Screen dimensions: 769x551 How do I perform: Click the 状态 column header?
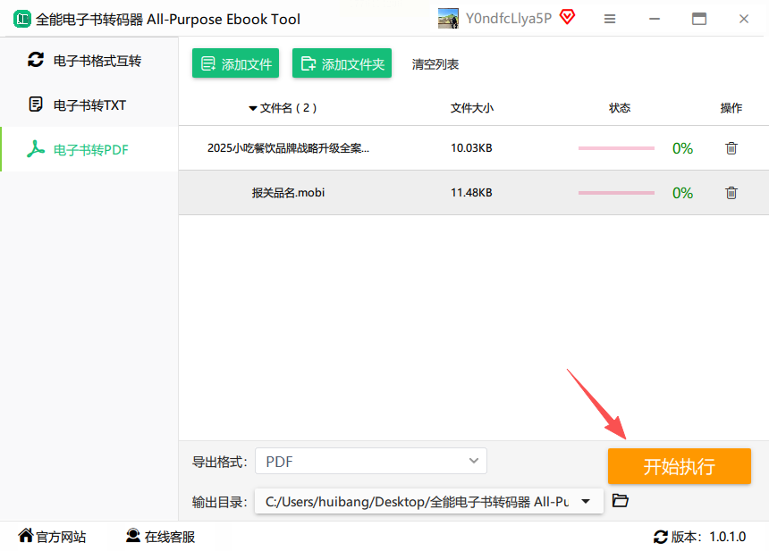tap(620, 108)
